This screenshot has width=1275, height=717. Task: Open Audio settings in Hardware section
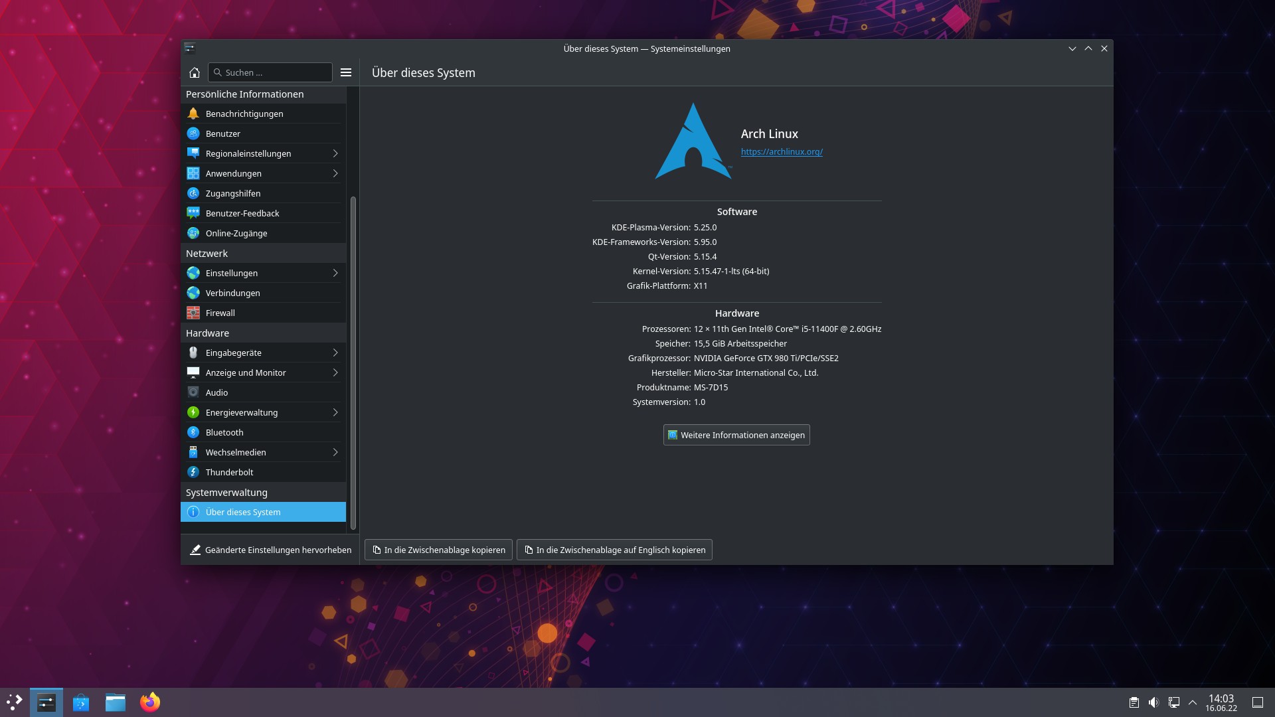(x=216, y=392)
